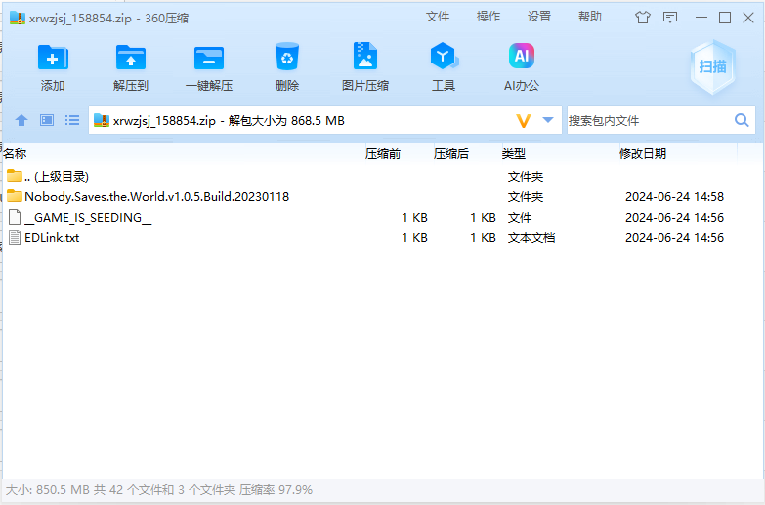The width and height of the screenshot is (765, 505).
Task: Sort by the 修改日期 column header
Action: [643, 154]
